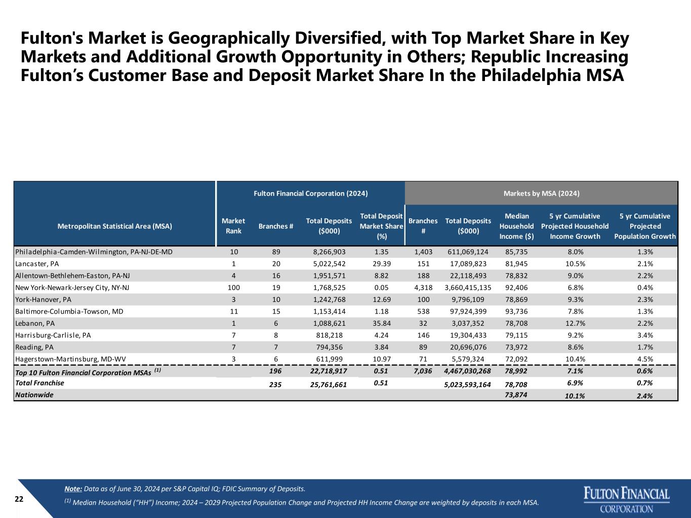The width and height of the screenshot is (691, 518).
Task: Click '5 yr Cumulative Projected Population Growth' header
Action: (x=645, y=226)
